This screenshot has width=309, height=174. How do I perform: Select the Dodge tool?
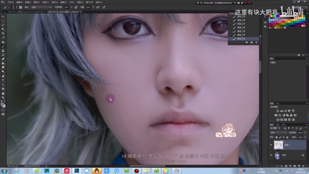pos(3,72)
